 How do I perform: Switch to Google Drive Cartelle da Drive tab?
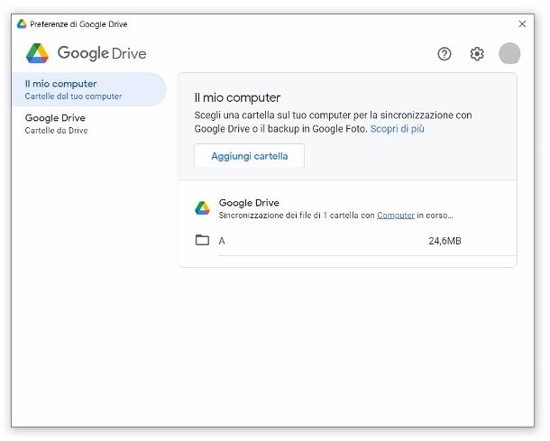pyautogui.click(x=89, y=124)
